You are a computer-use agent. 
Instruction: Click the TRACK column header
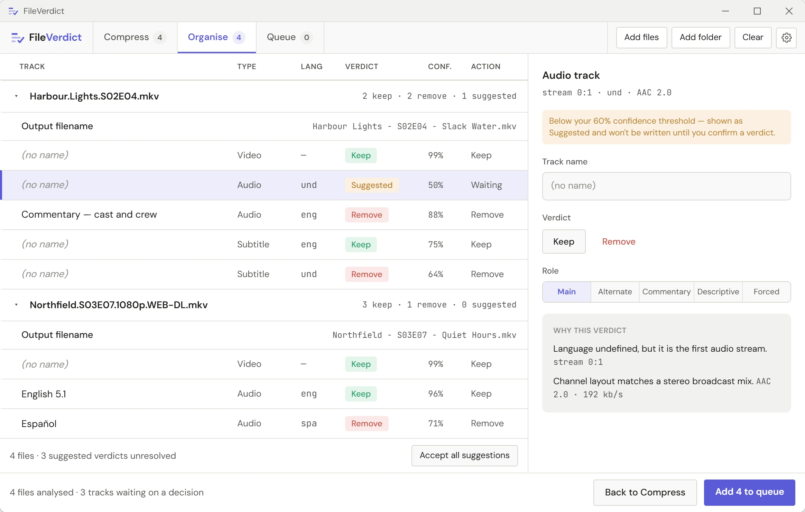click(x=32, y=66)
